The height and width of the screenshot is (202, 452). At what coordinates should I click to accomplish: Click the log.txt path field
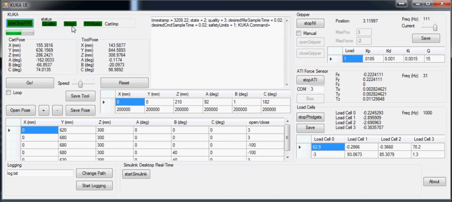[x=40, y=173]
